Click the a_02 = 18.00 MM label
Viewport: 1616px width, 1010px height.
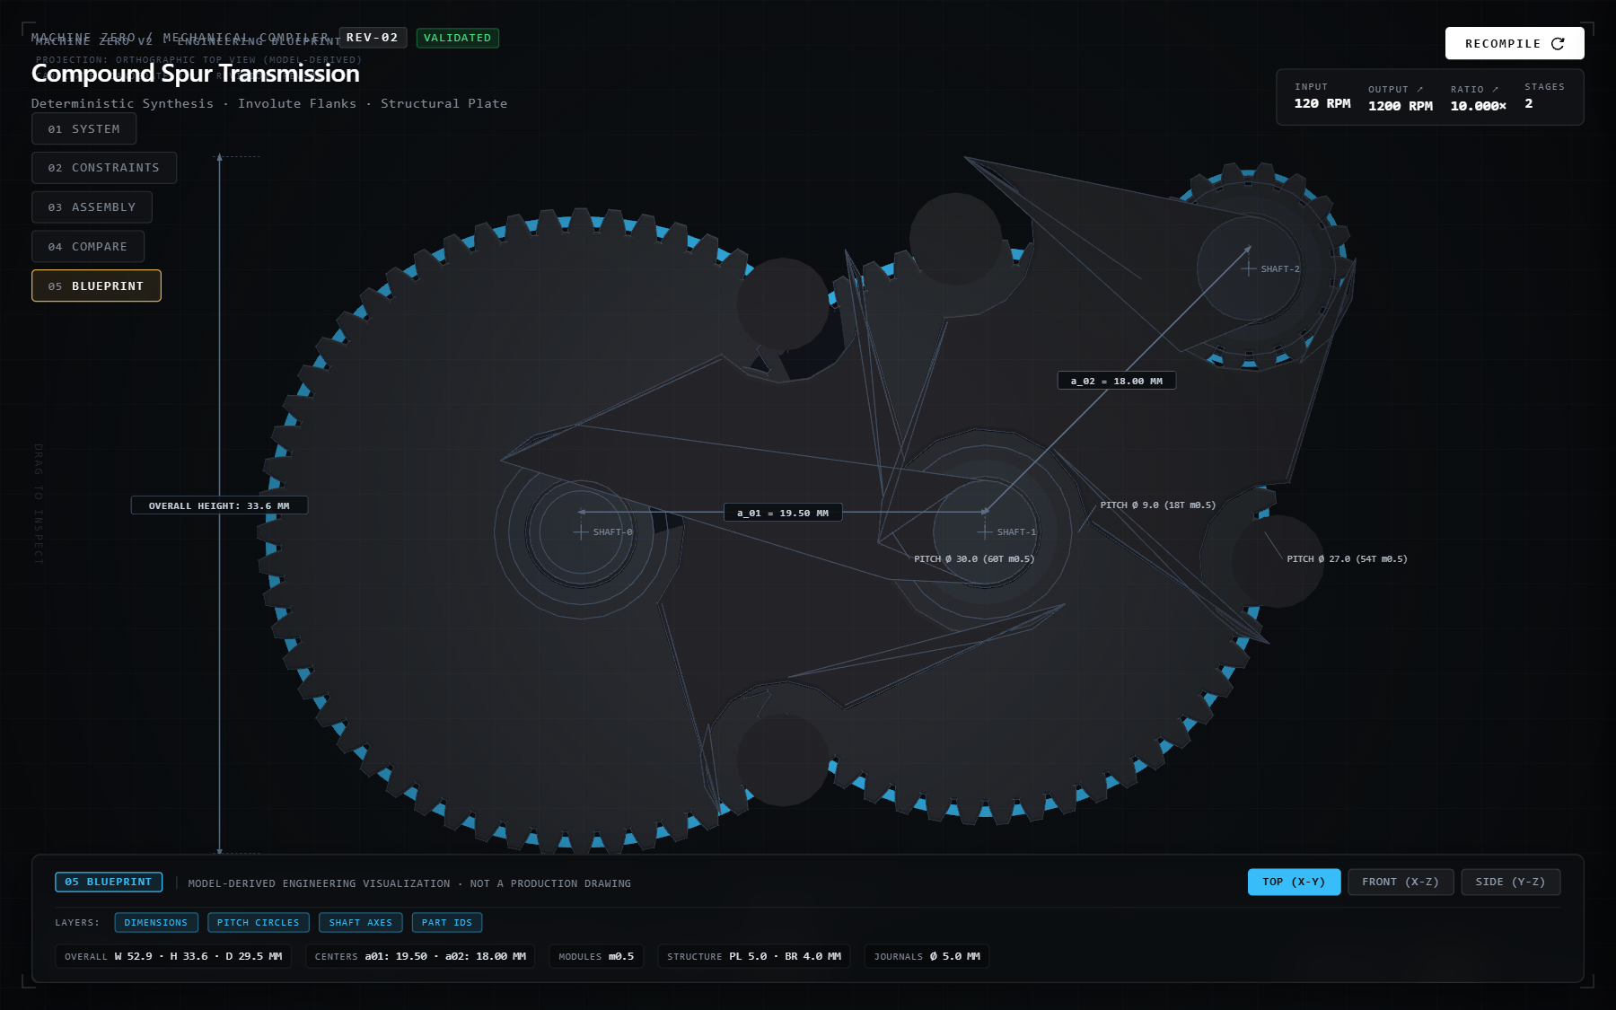click(x=1117, y=381)
